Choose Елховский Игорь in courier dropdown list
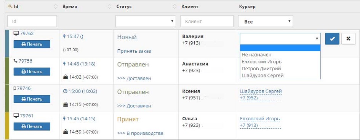 pos(280,61)
